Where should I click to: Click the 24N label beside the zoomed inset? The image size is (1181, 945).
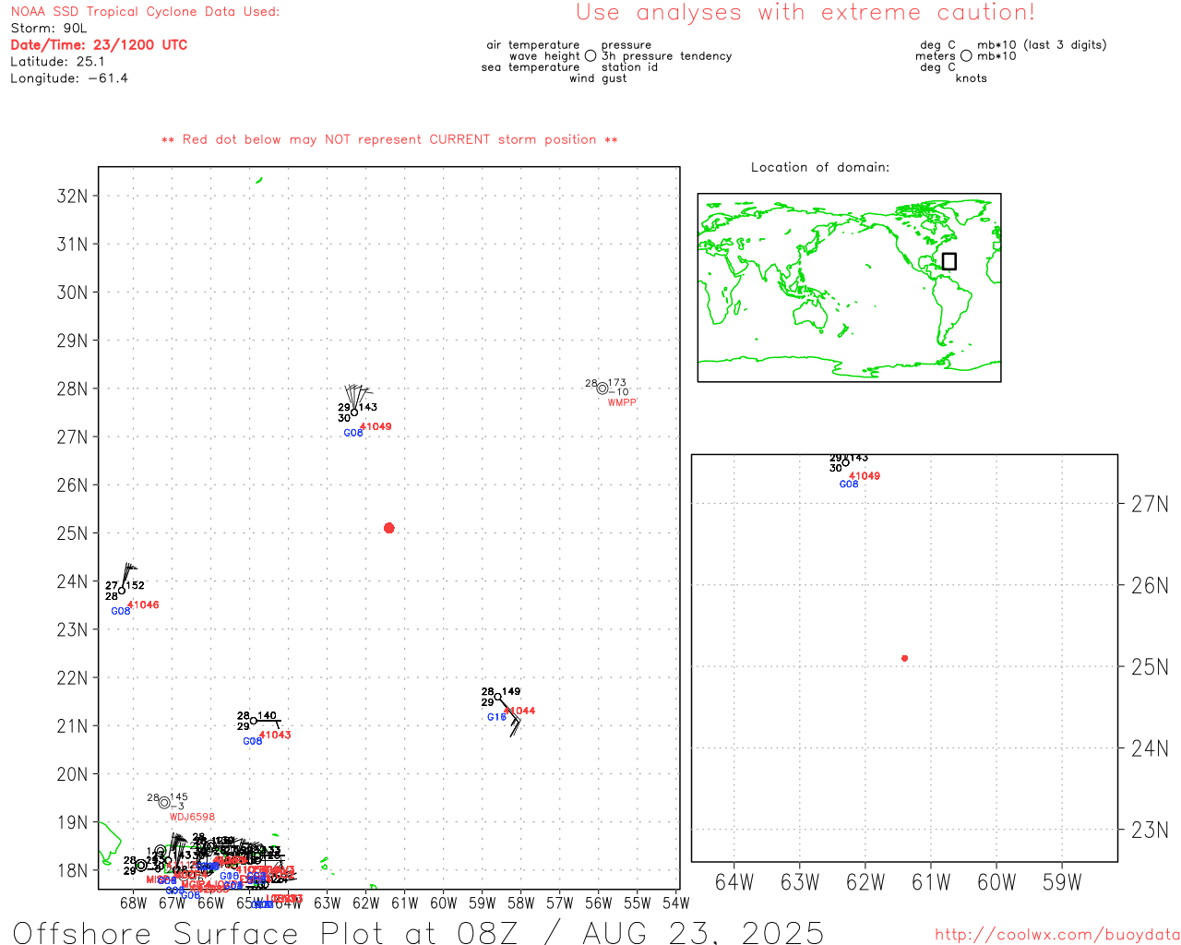tap(1150, 748)
